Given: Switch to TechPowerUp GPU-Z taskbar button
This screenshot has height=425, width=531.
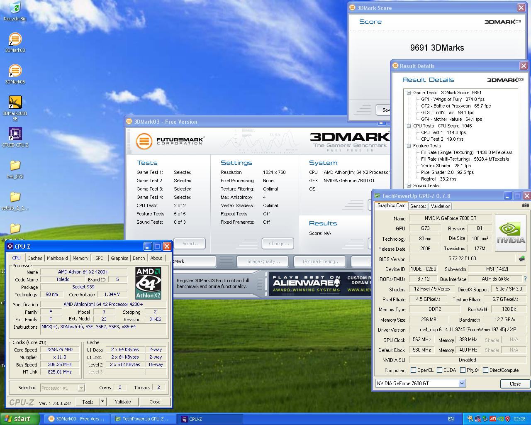Looking at the screenshot, I should pyautogui.click(x=143, y=419).
